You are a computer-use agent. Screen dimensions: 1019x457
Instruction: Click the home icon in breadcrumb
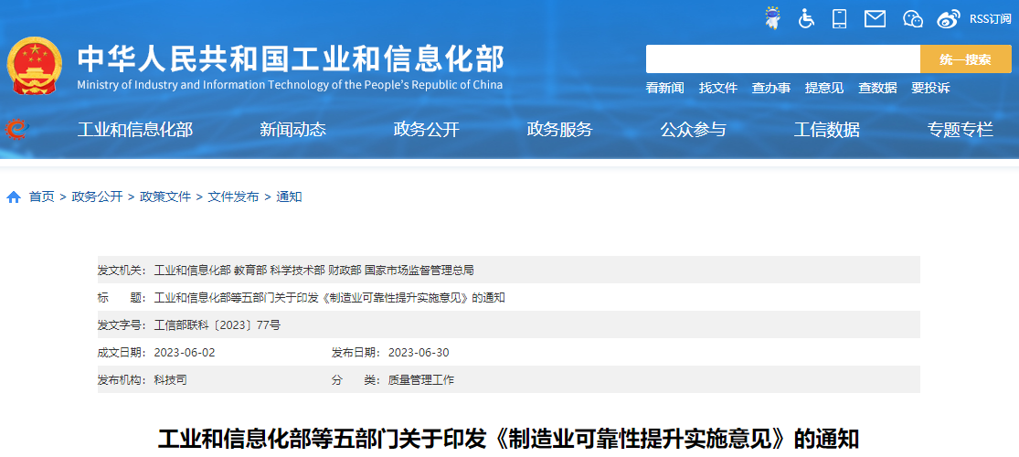click(14, 197)
